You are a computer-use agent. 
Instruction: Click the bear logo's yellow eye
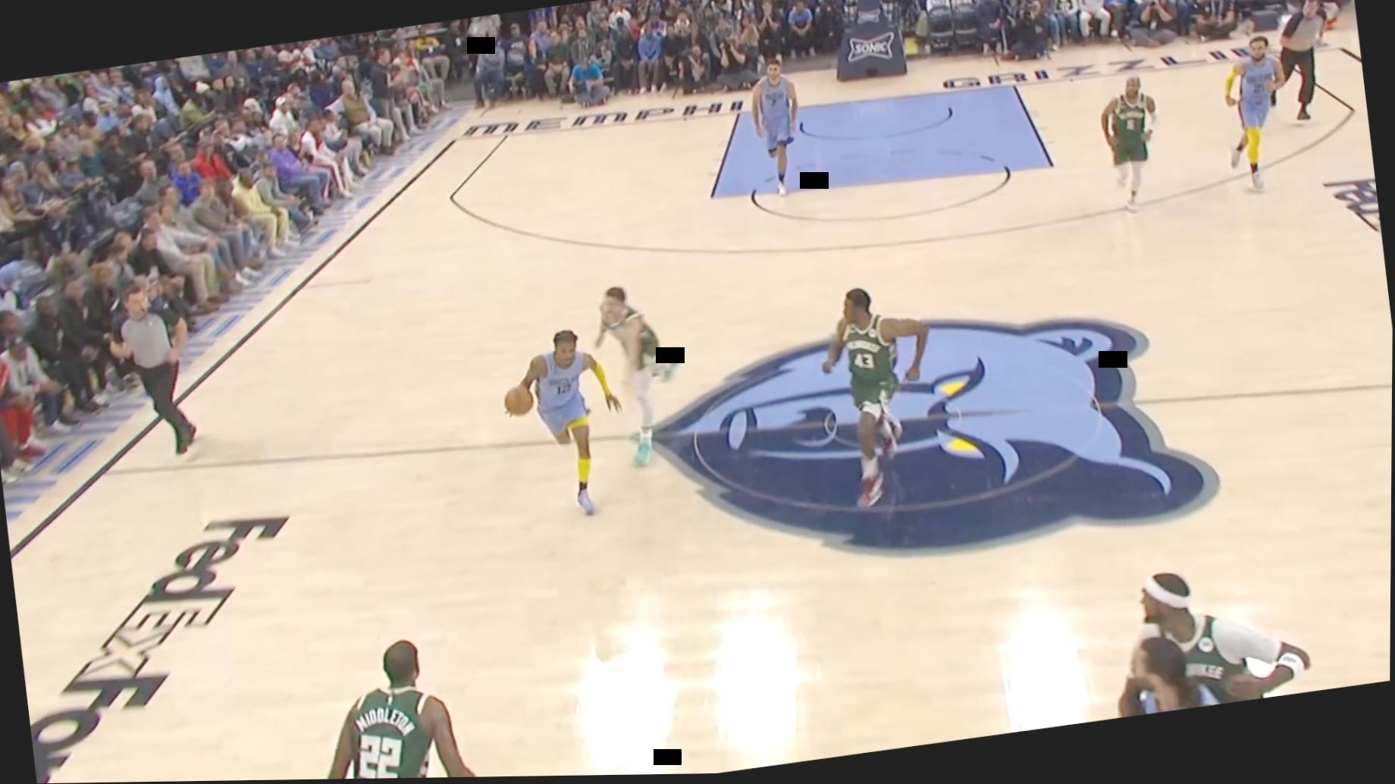[955, 388]
